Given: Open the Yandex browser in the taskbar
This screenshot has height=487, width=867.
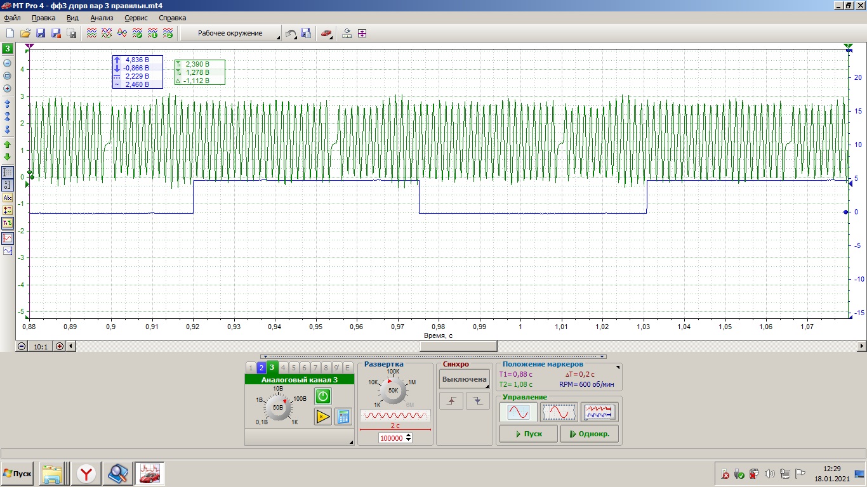Looking at the screenshot, I should tap(86, 474).
